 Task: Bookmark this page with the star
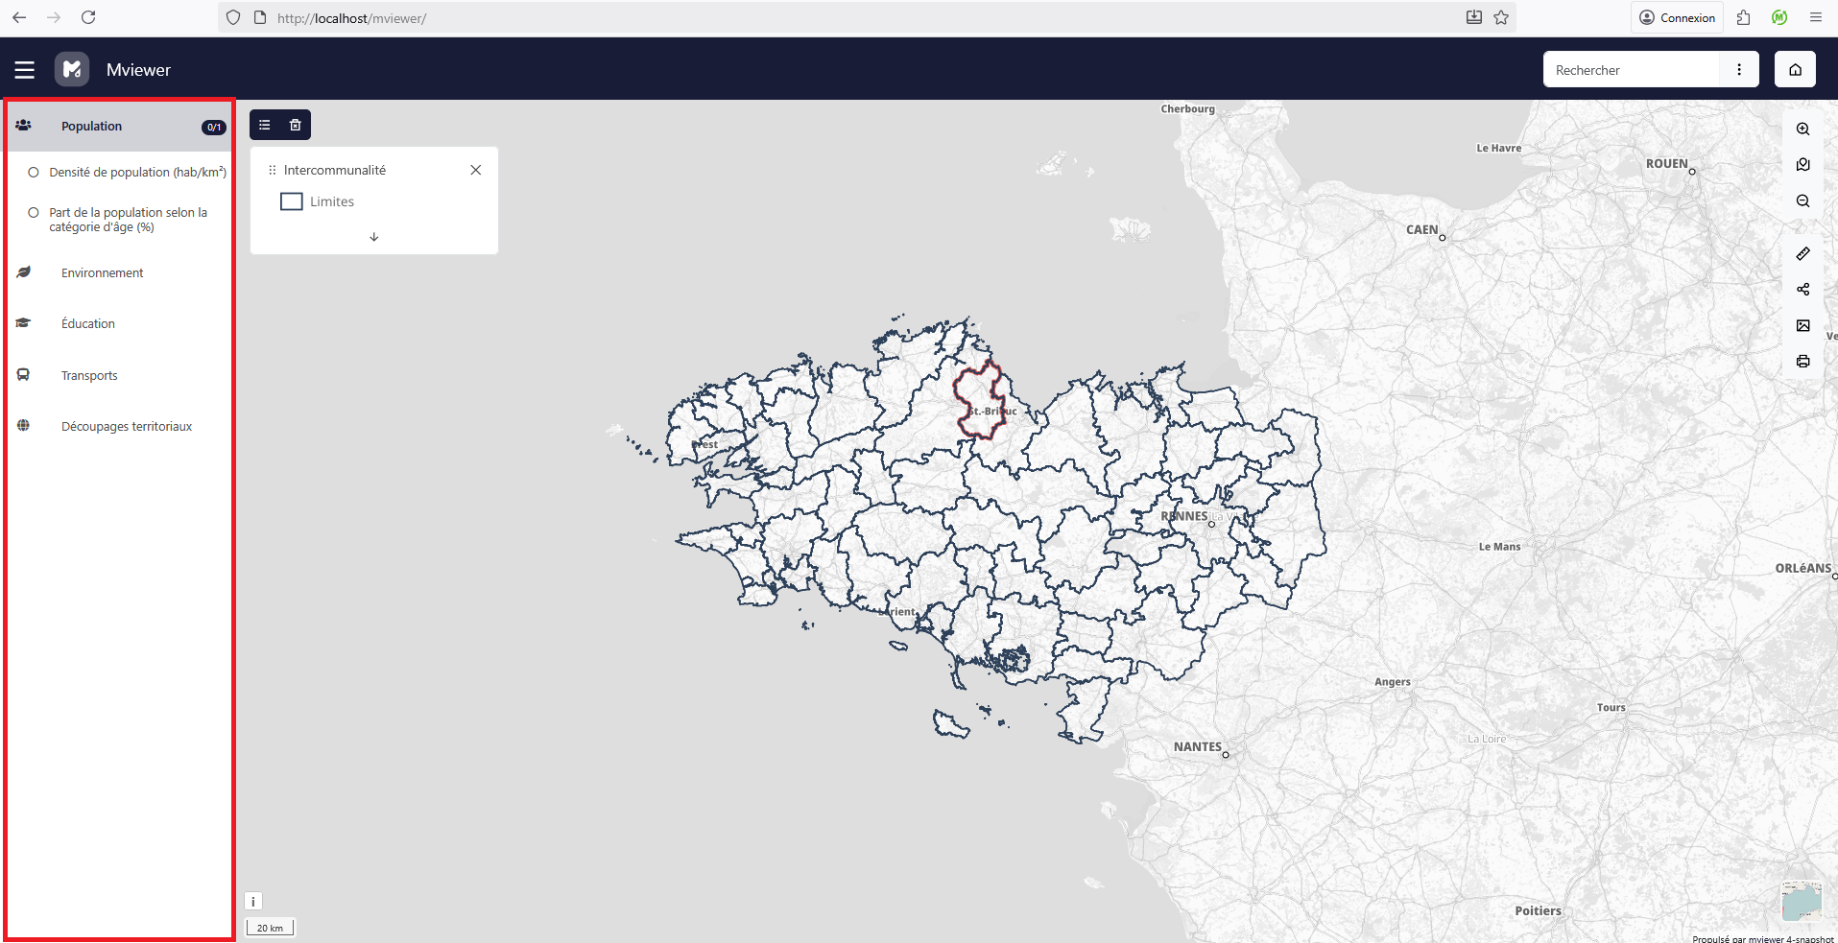pyautogui.click(x=1501, y=17)
